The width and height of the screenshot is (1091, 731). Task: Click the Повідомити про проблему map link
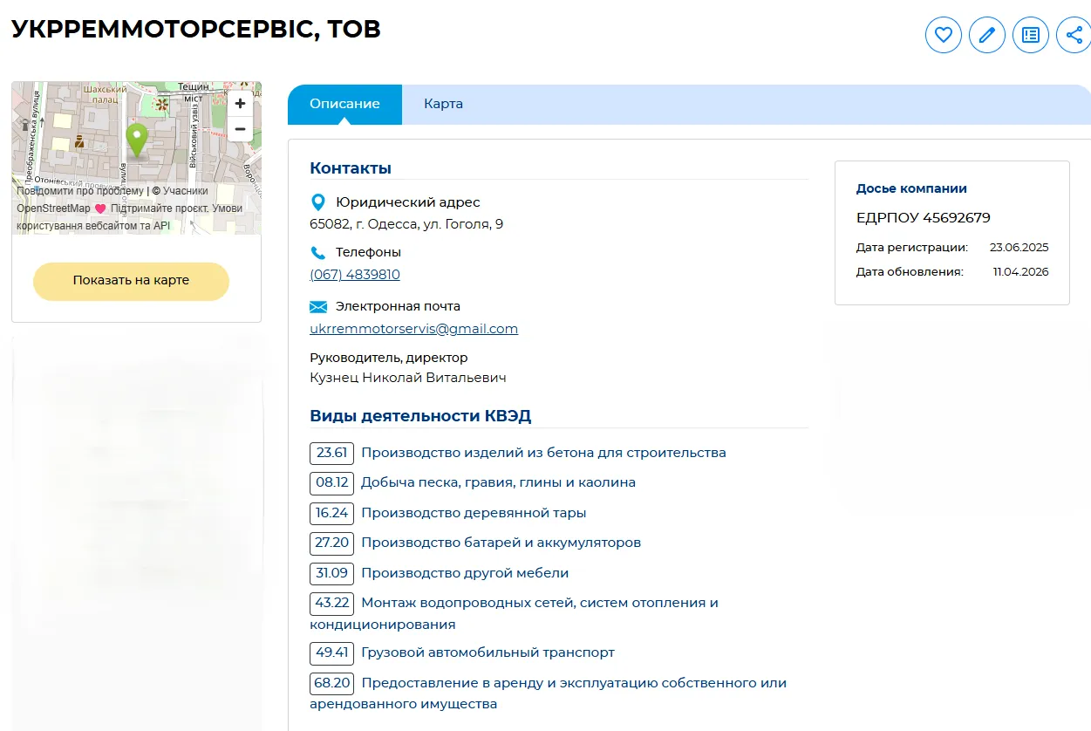(80, 191)
